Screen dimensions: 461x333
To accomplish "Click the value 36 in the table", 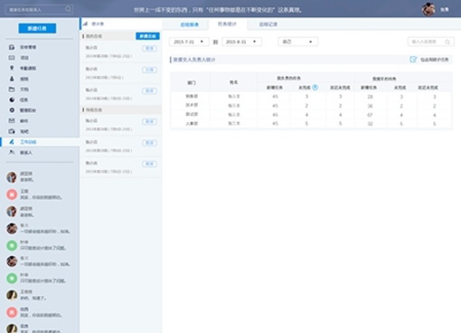I will (370, 106).
